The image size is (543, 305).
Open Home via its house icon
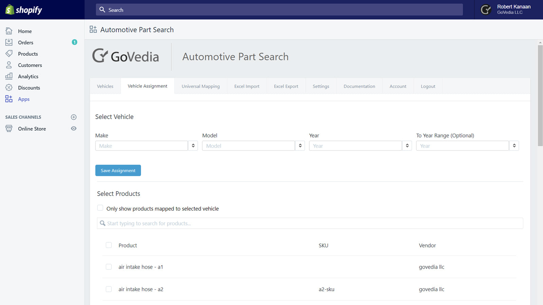[x=9, y=31]
